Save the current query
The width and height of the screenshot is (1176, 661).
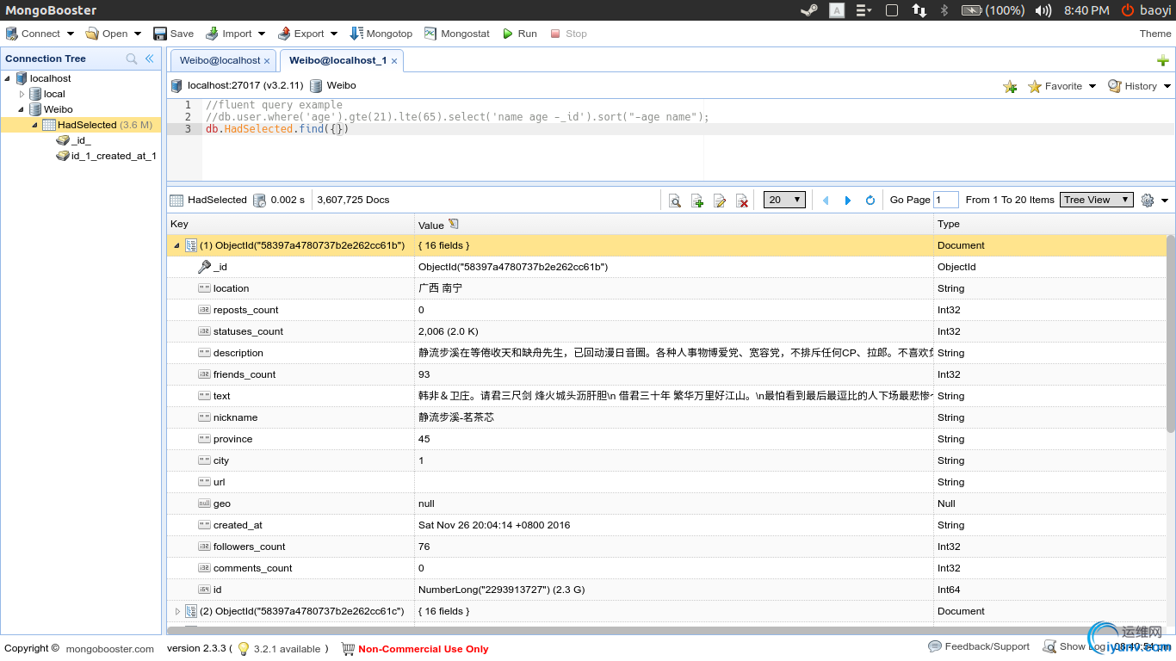pos(173,34)
